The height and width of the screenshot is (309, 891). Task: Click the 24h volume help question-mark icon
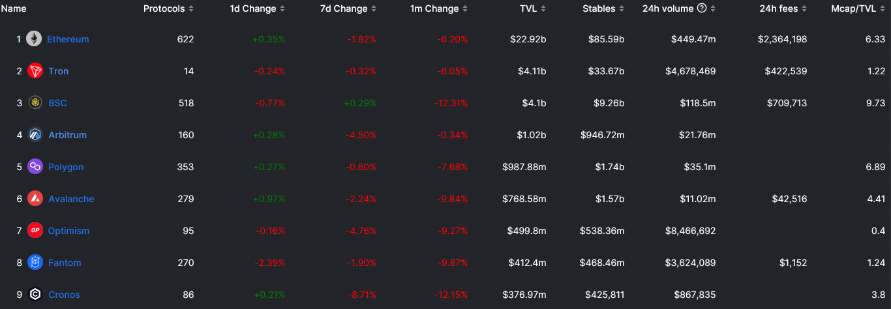click(x=702, y=8)
